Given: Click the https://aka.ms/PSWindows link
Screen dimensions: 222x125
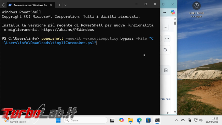Looking at the screenshot, I should tap(68, 29).
